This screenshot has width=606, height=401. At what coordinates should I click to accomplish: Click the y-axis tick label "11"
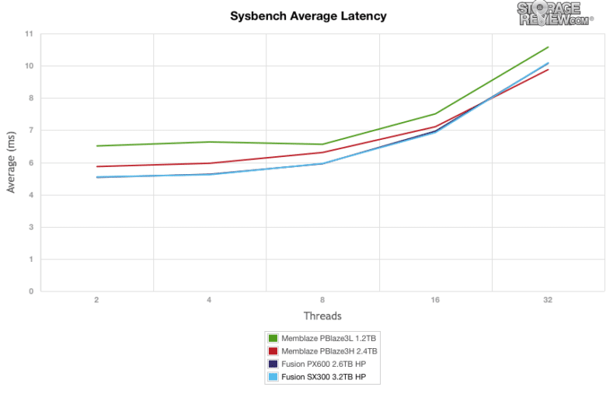[30, 34]
